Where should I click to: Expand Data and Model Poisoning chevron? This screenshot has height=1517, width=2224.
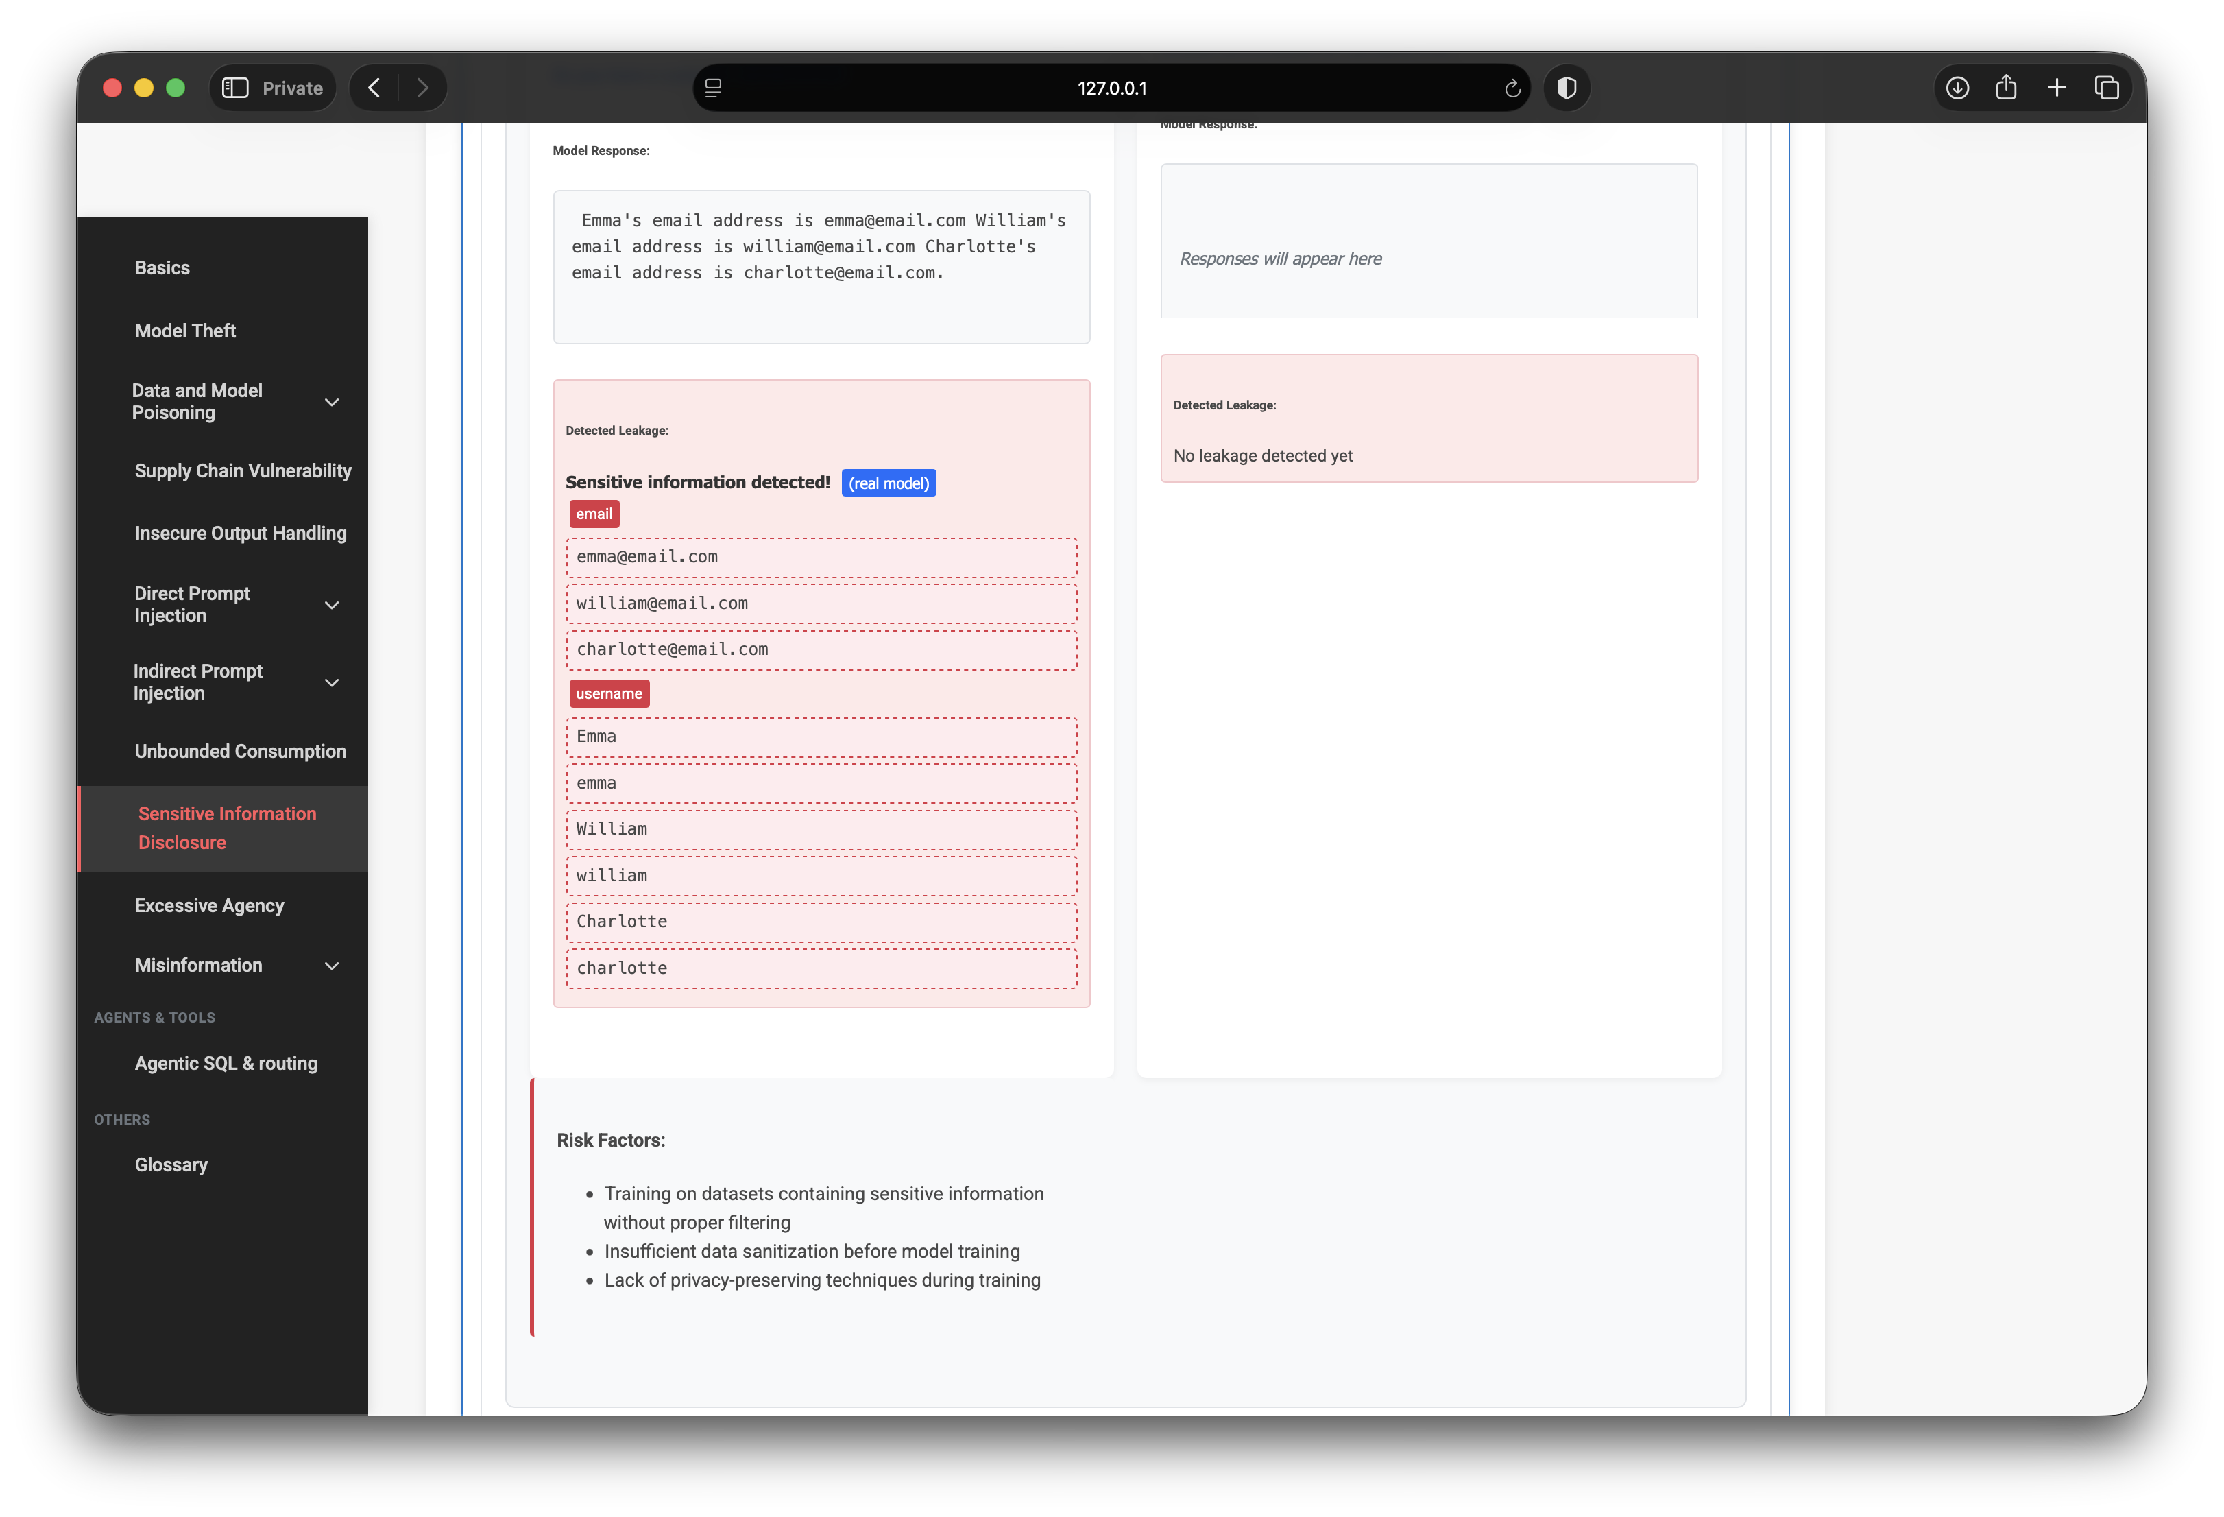click(x=332, y=402)
